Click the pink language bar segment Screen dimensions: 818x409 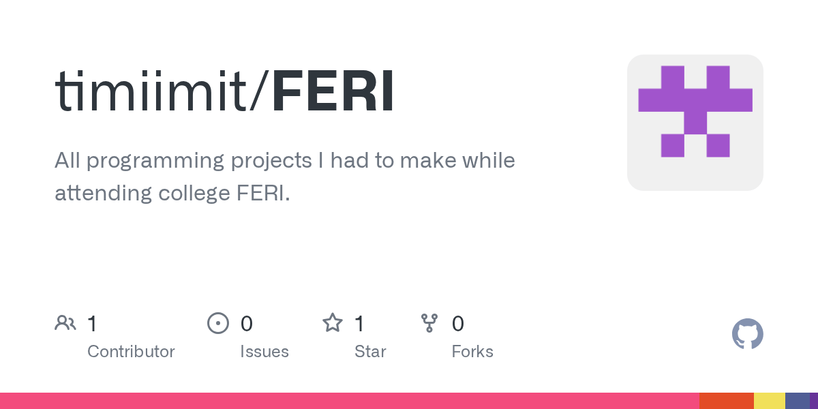tap(350, 401)
